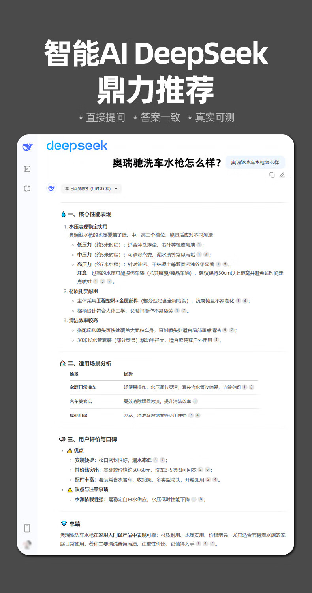Click the whale avatar beside the response
312x593 pixels.
51,189
